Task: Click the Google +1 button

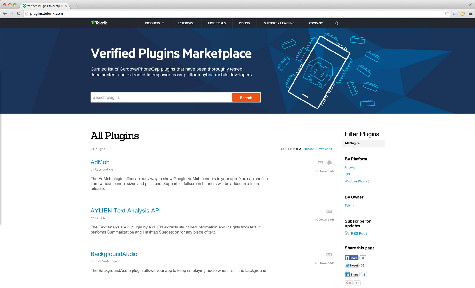Action: 349,283
